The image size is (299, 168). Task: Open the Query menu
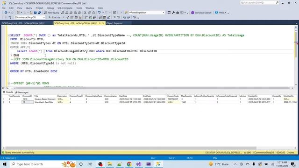pos(29,8)
